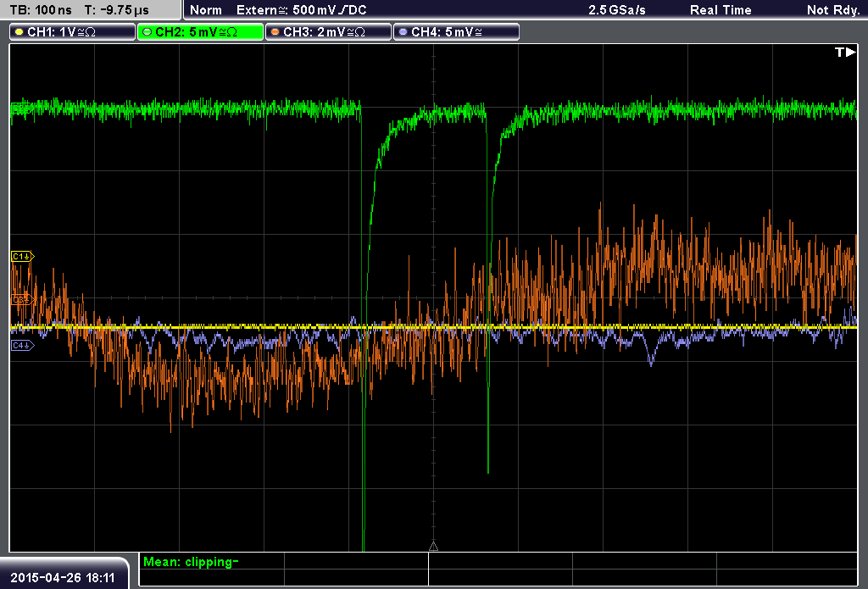The height and width of the screenshot is (589, 868).
Task: Click the Norm trigger mode label
Action: [x=206, y=10]
